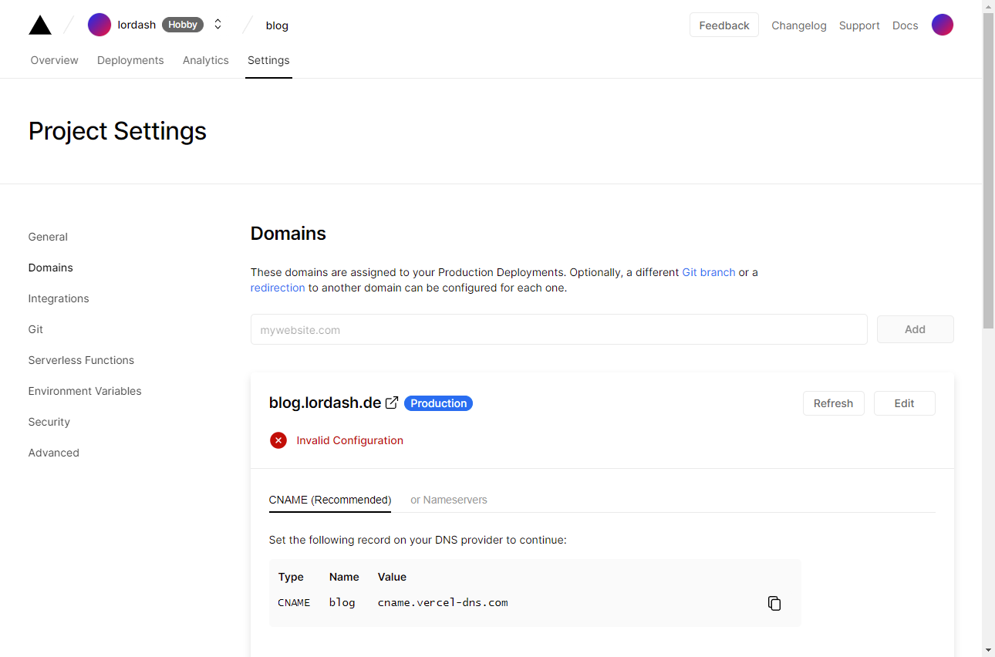This screenshot has width=995, height=657.
Task: Click the red Invalid Configuration error icon
Action: [x=278, y=440]
